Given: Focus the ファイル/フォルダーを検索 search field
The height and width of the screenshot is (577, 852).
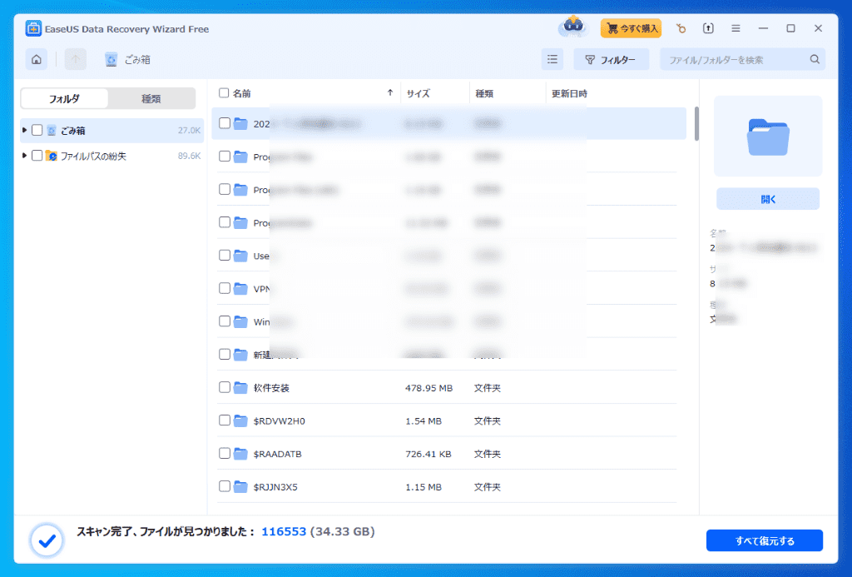Looking at the screenshot, I should pos(742,59).
